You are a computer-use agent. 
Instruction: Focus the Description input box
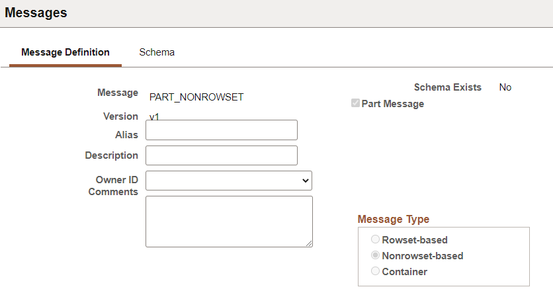click(x=221, y=155)
